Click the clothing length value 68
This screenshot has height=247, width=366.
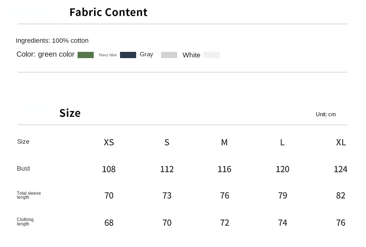(109, 223)
